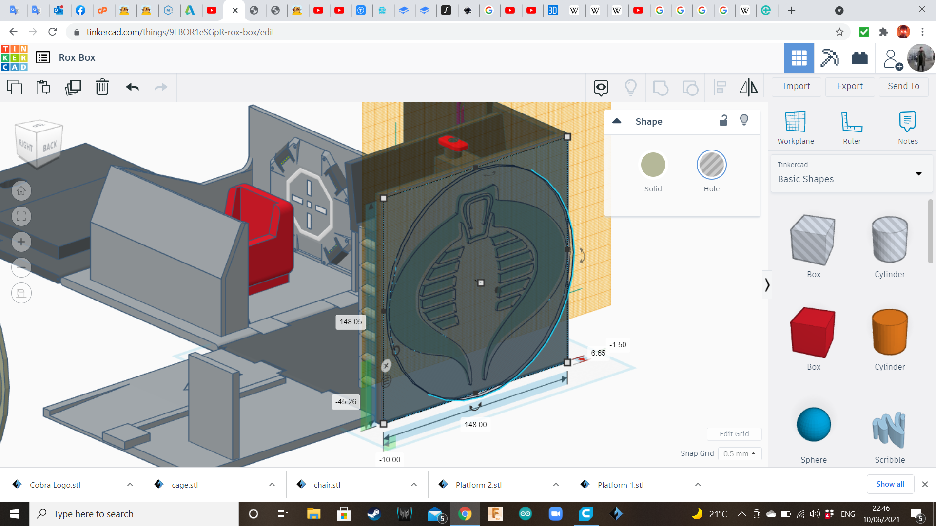The image size is (936, 526).
Task: Open the Basic Shapes category dropdown
Action: tap(851, 174)
